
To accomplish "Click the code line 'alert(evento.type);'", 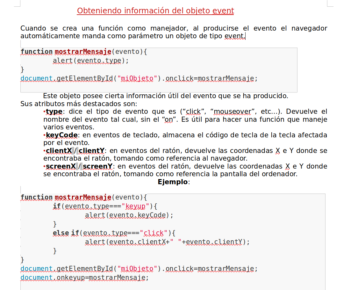I will coord(90,61).
